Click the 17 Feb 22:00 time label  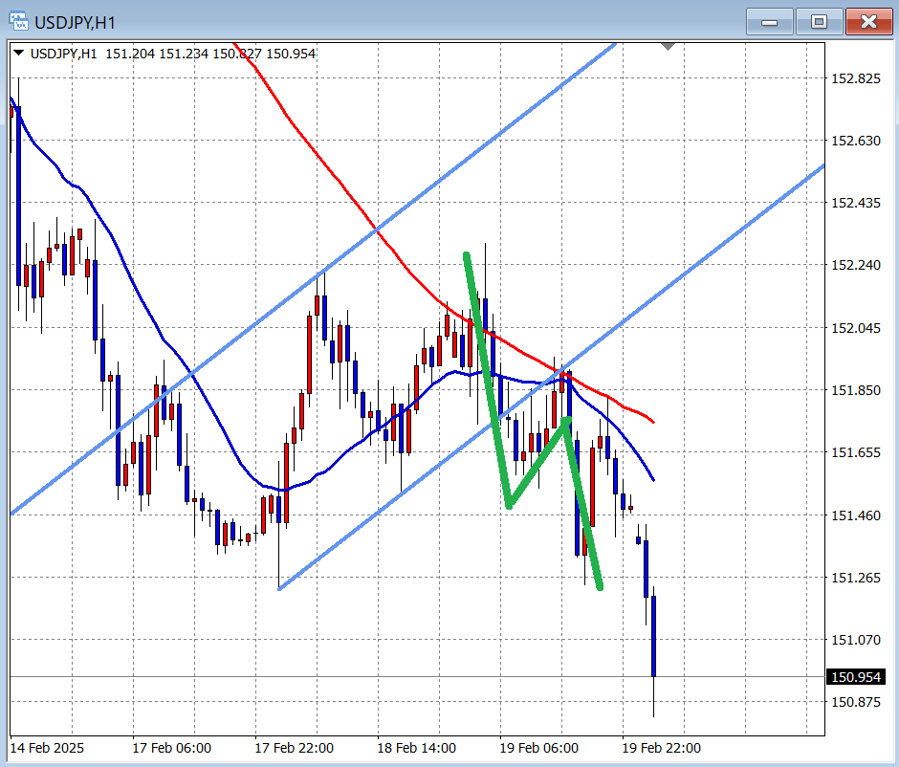(295, 748)
